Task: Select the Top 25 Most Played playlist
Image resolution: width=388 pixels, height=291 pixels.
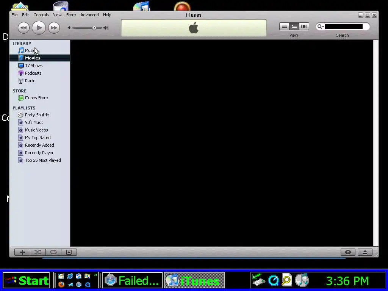Action: 39,160
